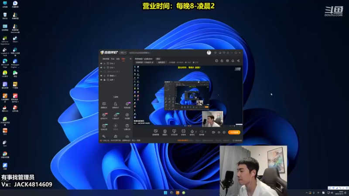Open the GeForce Experience desktop icon
Screen dimensions: 349x196
(5, 40)
